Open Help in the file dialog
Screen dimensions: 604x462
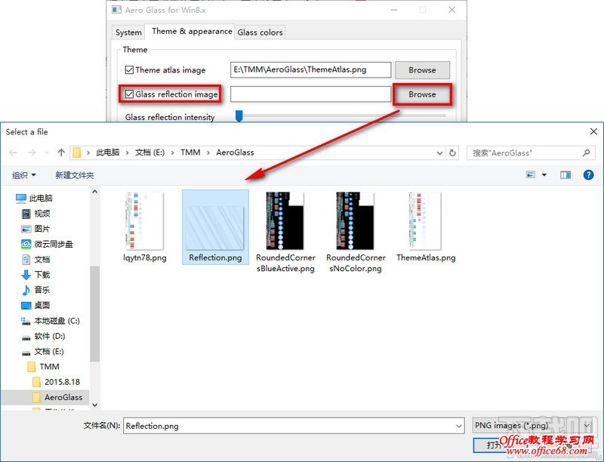tap(588, 174)
